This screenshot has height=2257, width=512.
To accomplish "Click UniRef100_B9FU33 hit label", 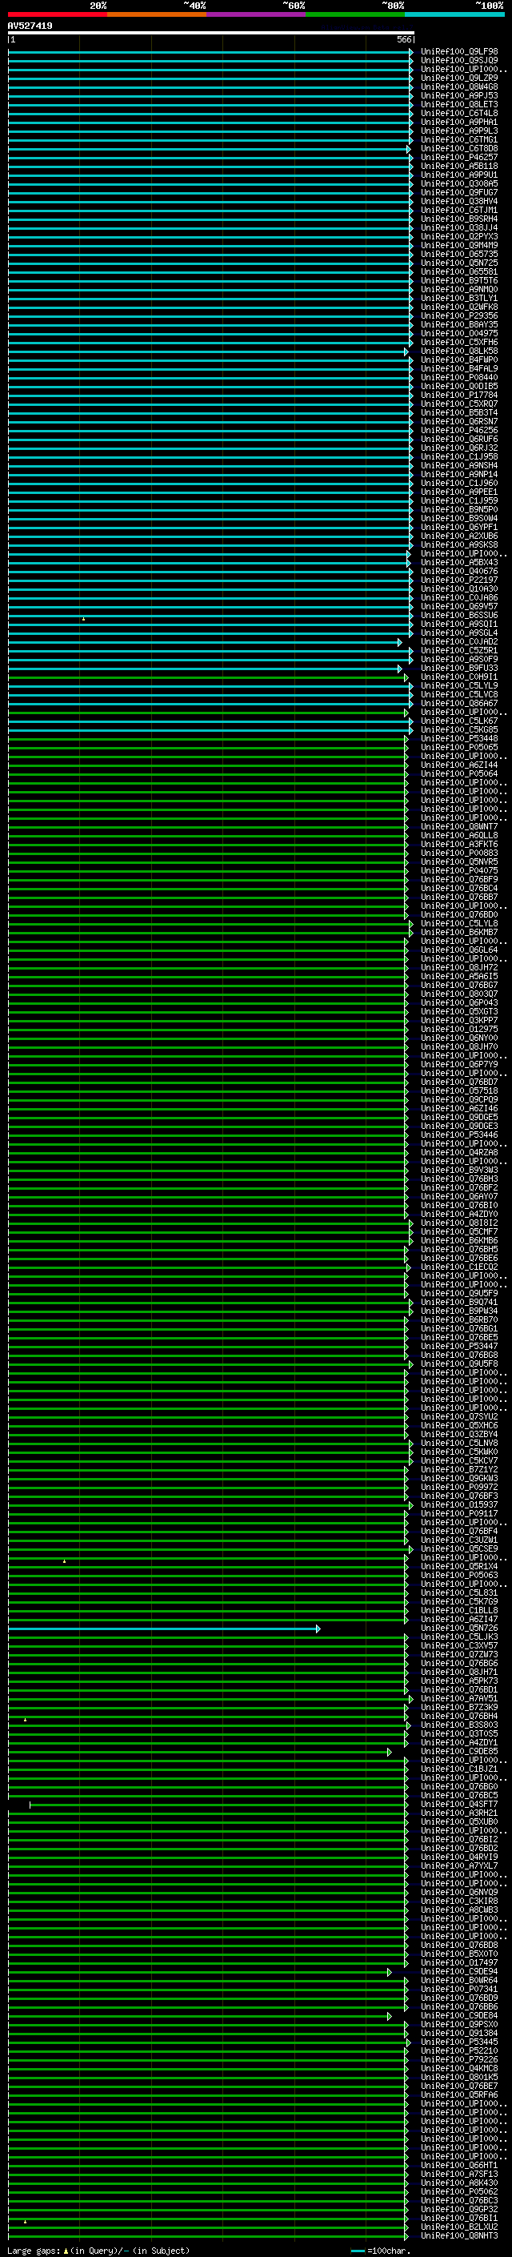I will 459,669.
